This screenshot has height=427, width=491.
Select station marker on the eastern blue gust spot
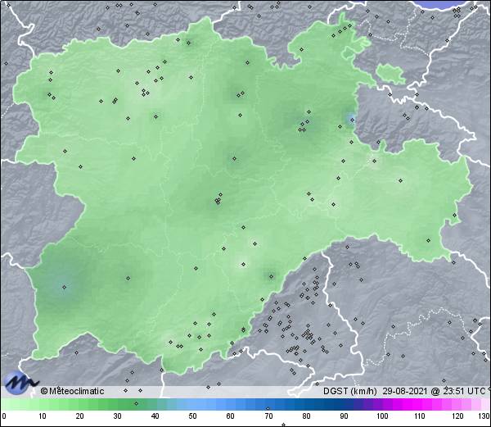pos(351,120)
